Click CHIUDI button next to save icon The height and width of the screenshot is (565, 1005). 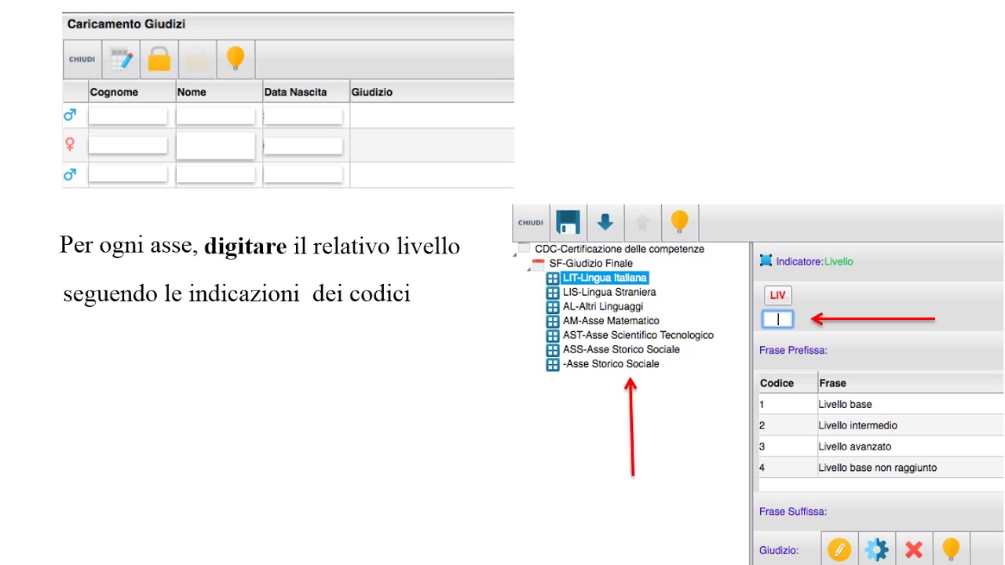point(531,223)
